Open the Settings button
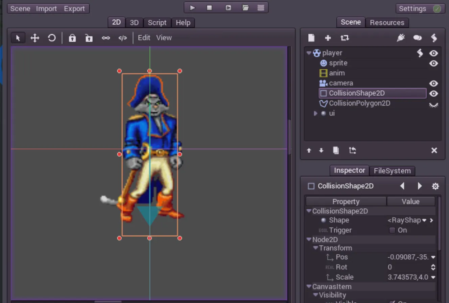This screenshot has height=303, width=449. point(420,9)
